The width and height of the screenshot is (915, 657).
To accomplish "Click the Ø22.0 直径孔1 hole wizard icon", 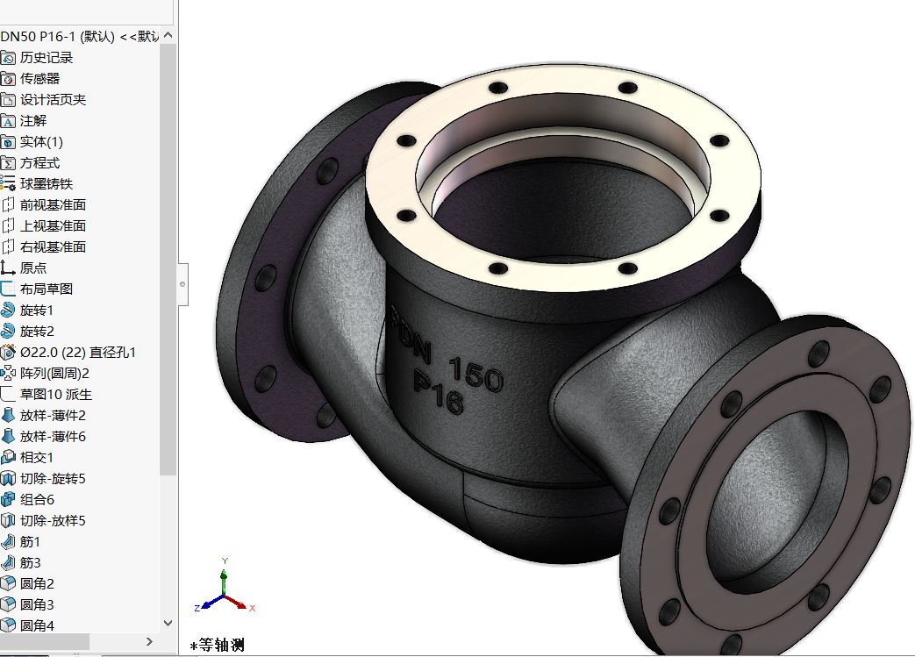I will point(8,352).
